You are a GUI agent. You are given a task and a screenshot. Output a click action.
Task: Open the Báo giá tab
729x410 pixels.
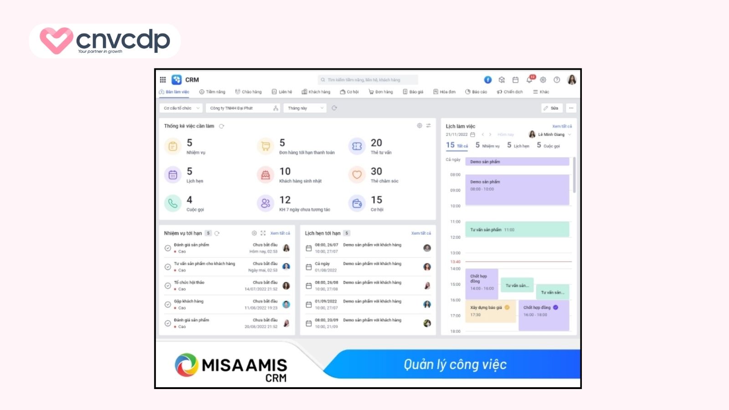[413, 92]
